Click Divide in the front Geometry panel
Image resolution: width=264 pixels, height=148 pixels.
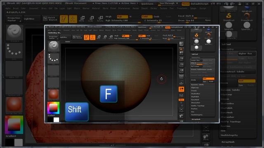[x=196, y=80]
